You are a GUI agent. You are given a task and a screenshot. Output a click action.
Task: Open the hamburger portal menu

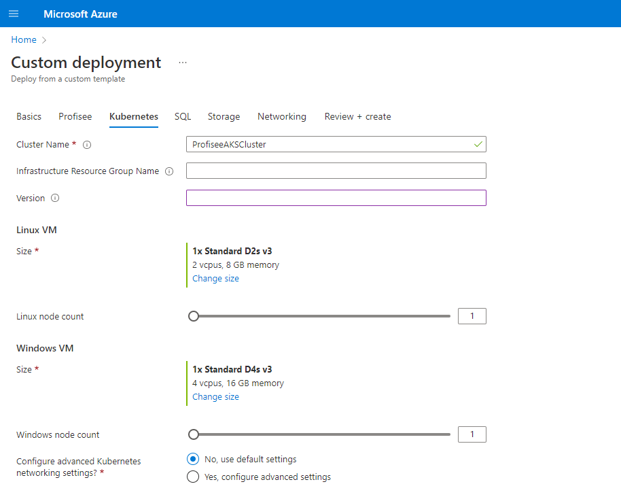[14, 14]
